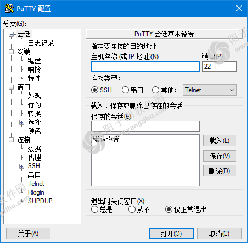Image resolution: width=248 pixels, height=243 pixels.
Task: Click the 保存(V) button
Action: (219, 156)
